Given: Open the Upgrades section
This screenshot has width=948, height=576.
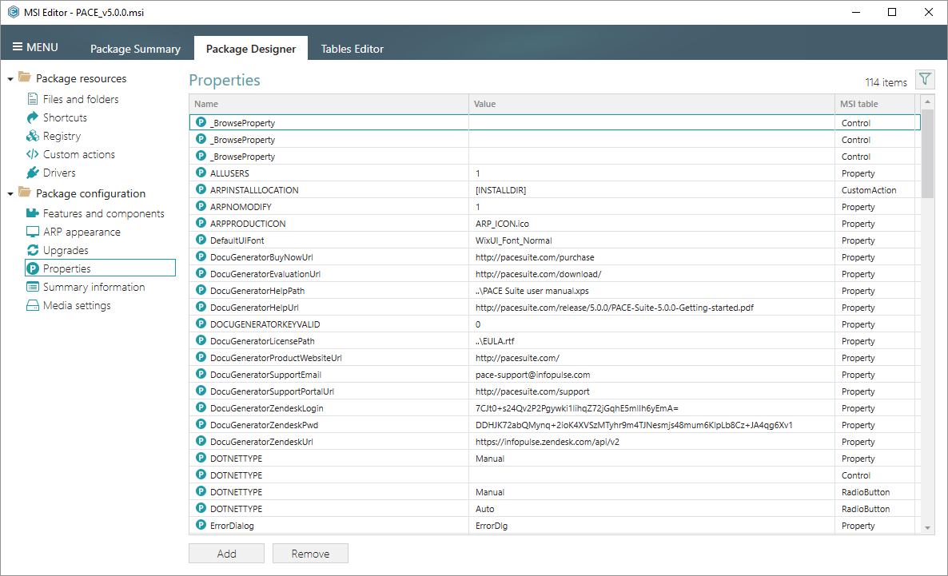Looking at the screenshot, I should (66, 250).
